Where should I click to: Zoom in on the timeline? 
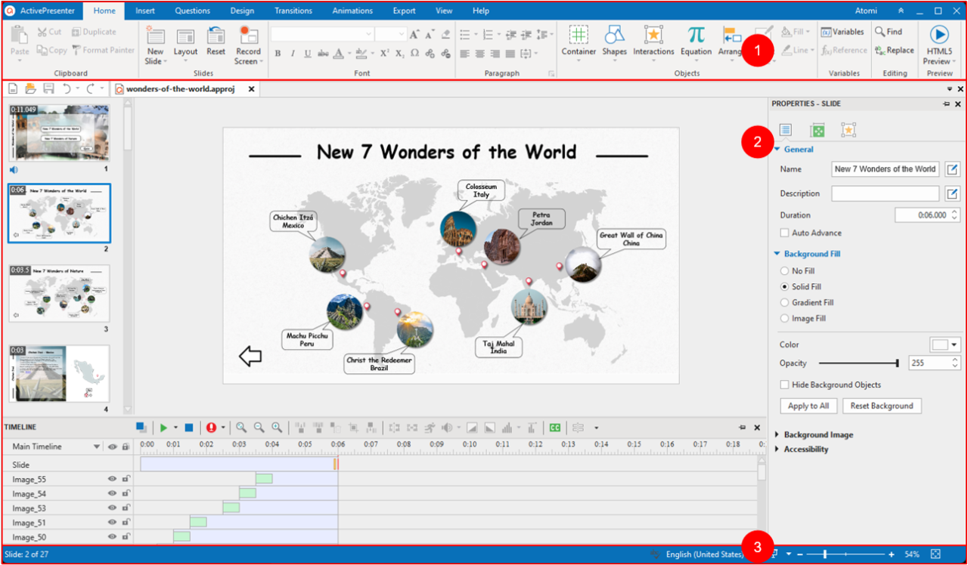(277, 428)
